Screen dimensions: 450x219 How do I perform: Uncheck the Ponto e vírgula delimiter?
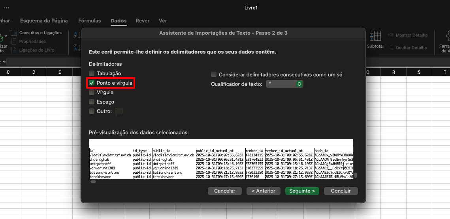pos(92,83)
